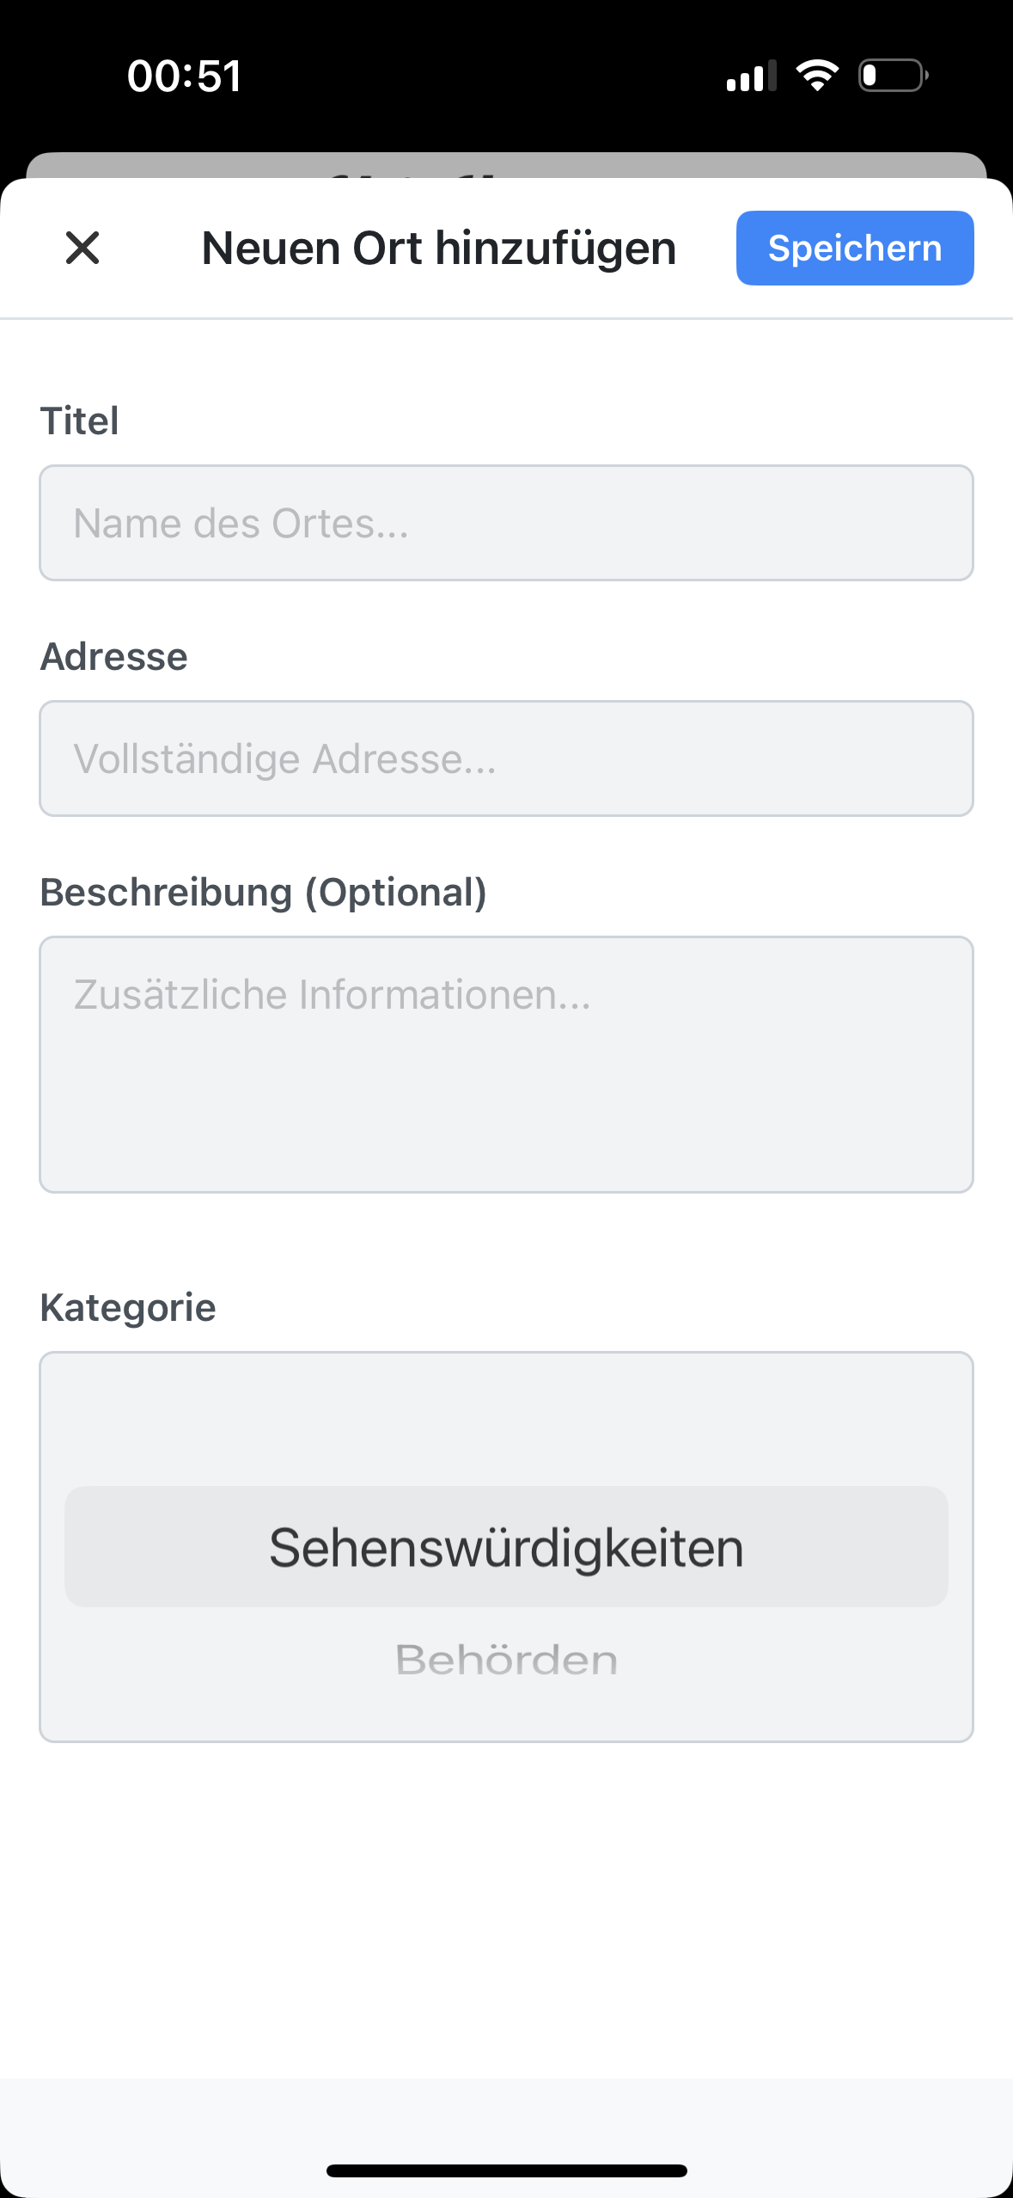Tap the 00:51 clock in status bar
1013x2198 pixels.
pos(184,76)
